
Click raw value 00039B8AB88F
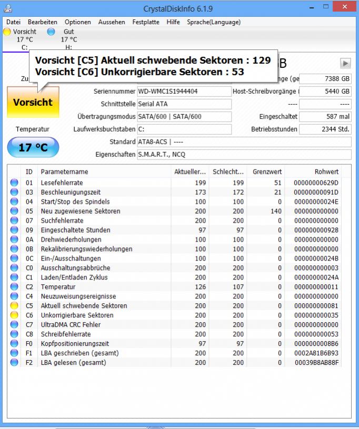tap(316, 363)
